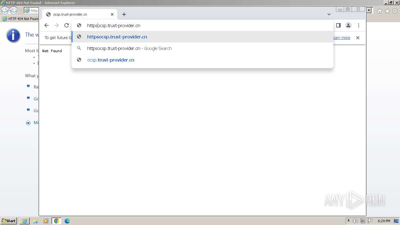
Task: Open the Internet Explorer address bar dropdown
Action: (x=369, y=11)
